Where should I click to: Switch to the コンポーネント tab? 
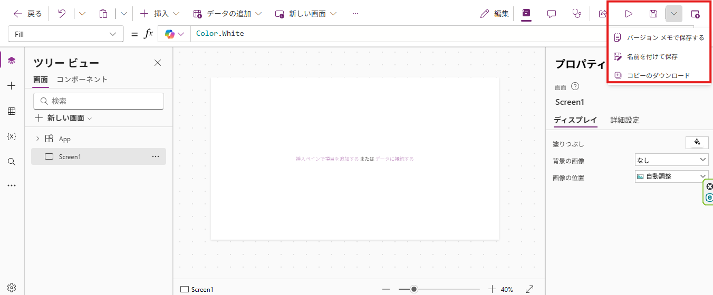[82, 80]
